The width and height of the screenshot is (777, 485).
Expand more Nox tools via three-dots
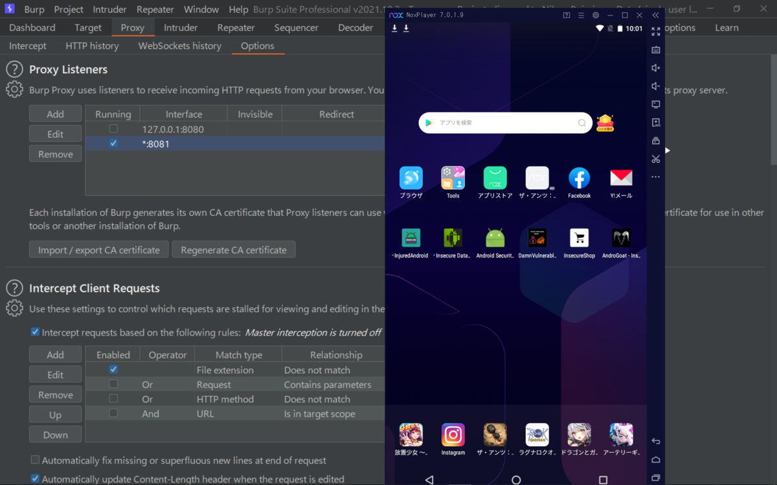(656, 177)
